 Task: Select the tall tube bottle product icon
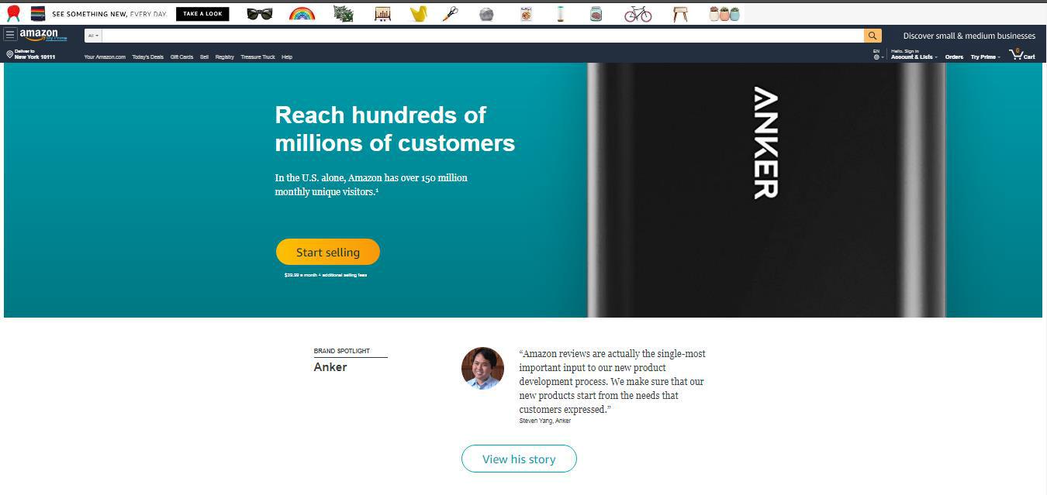(560, 13)
